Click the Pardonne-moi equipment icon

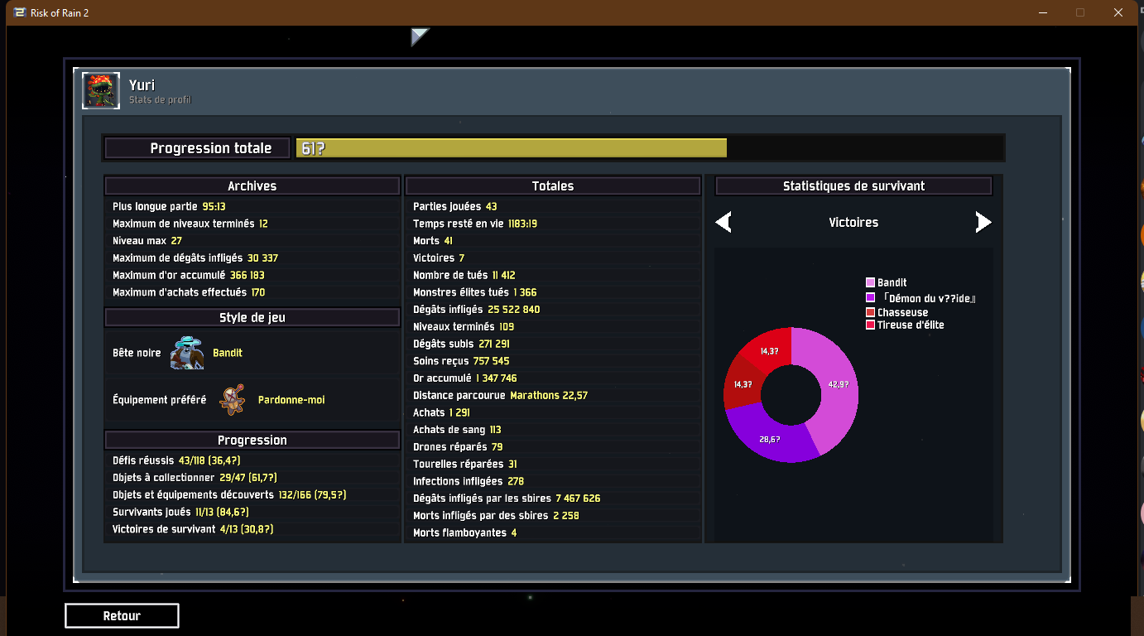coord(233,400)
